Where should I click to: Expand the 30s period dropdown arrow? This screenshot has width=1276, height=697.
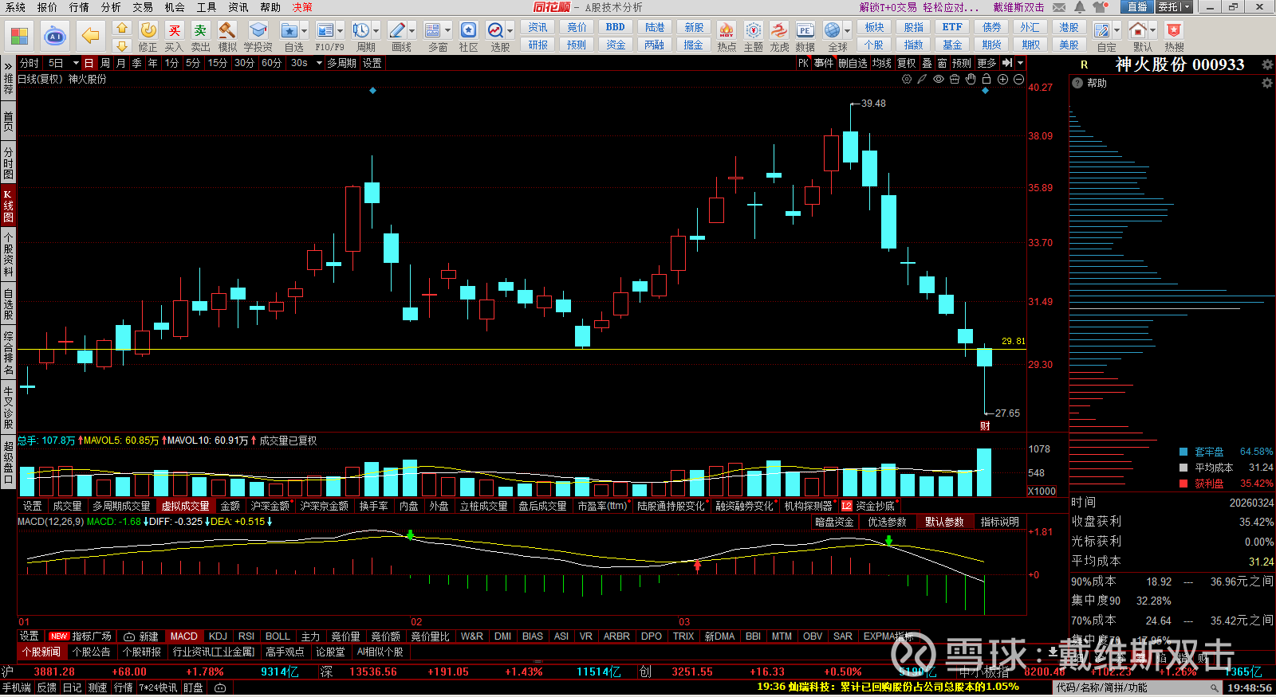pos(319,63)
